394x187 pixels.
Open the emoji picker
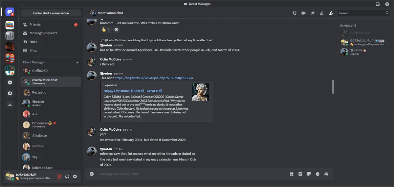pyautogui.click(x=317, y=174)
